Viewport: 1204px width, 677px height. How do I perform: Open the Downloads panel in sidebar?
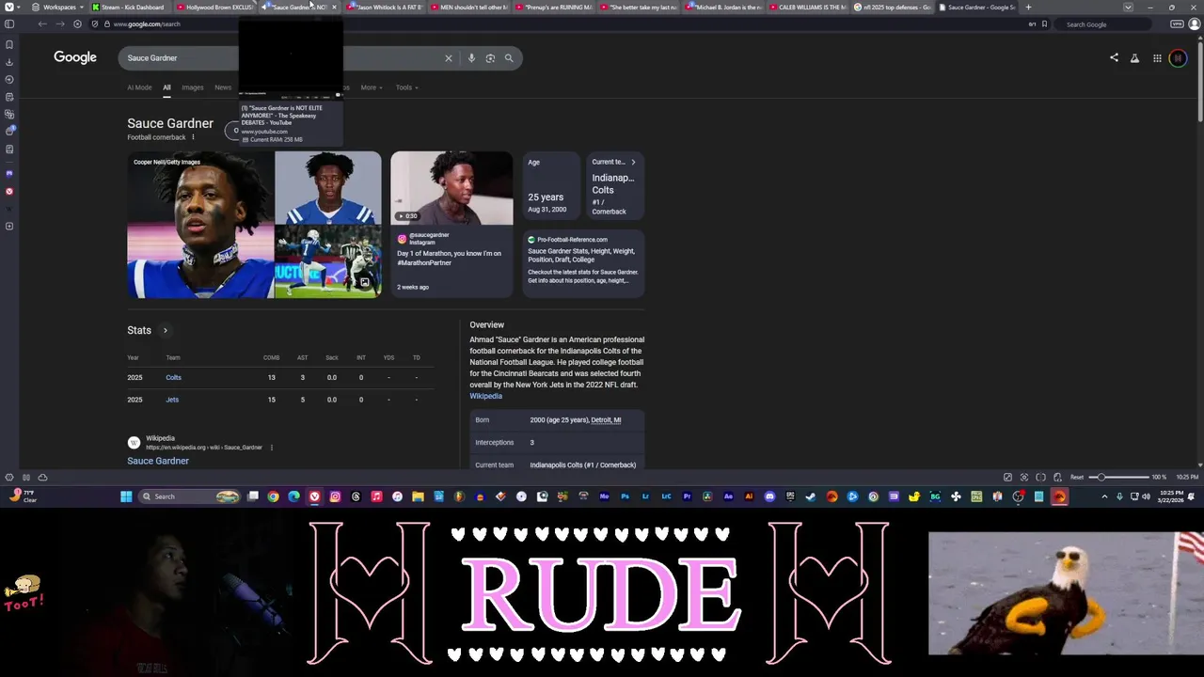[x=9, y=62]
